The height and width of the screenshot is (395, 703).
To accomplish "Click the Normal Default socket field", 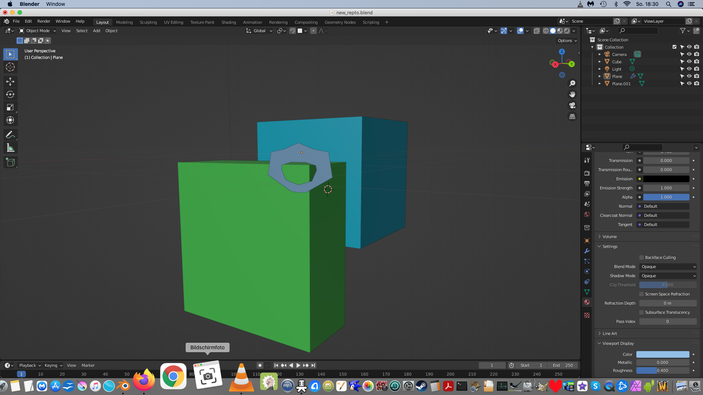I will coord(663,206).
